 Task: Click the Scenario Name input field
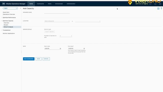tap(57, 13)
